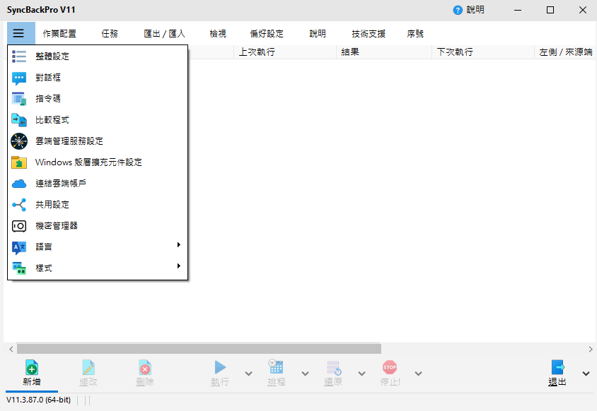Click the scrollbar left arrow
This screenshot has height=411, width=597.
[x=11, y=349]
